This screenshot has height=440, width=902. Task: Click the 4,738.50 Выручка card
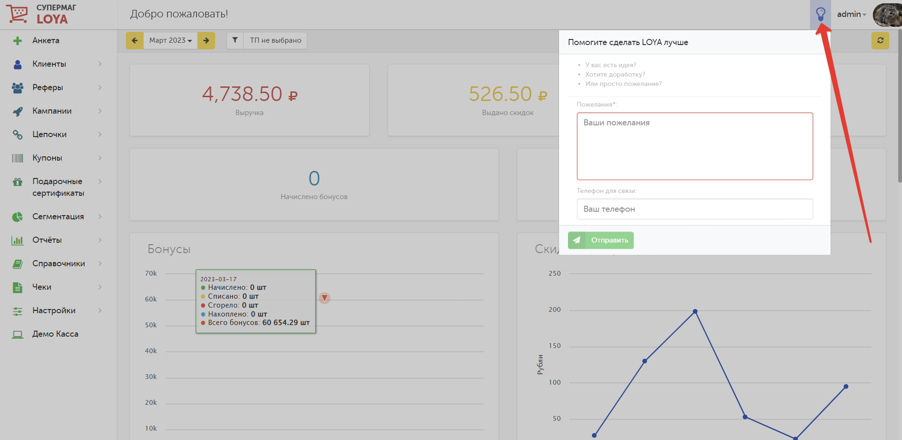pos(249,100)
